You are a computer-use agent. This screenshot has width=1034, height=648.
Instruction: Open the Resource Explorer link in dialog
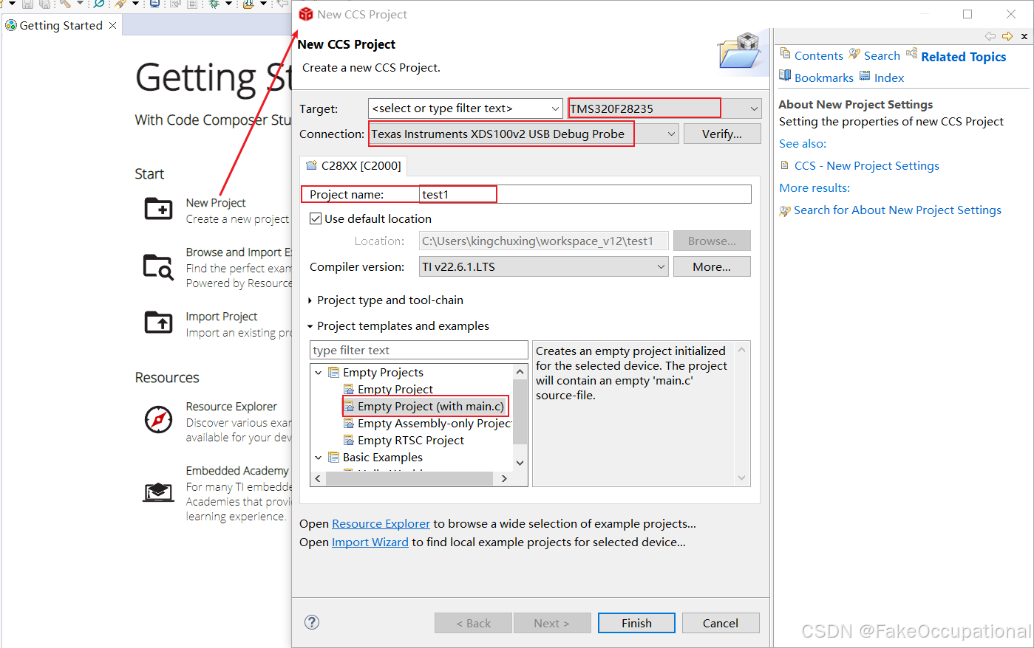(x=381, y=523)
